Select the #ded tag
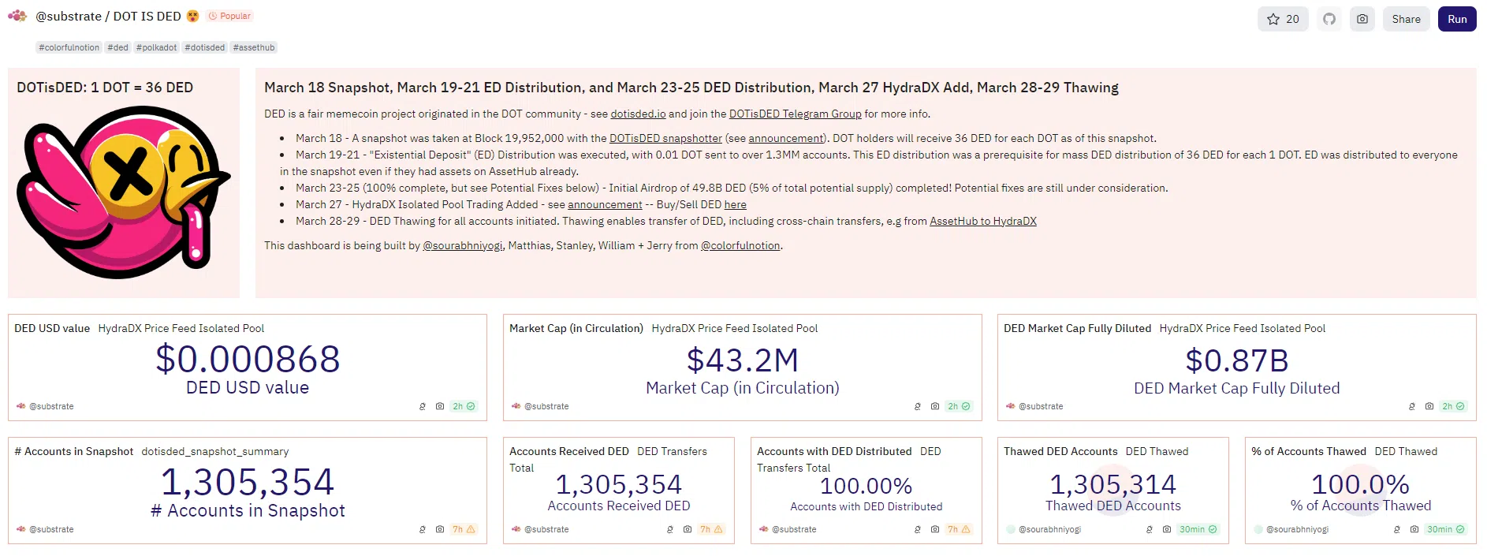The image size is (1487, 556). tap(118, 47)
